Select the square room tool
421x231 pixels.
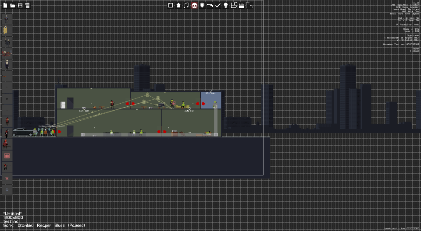pyautogui.click(x=171, y=5)
